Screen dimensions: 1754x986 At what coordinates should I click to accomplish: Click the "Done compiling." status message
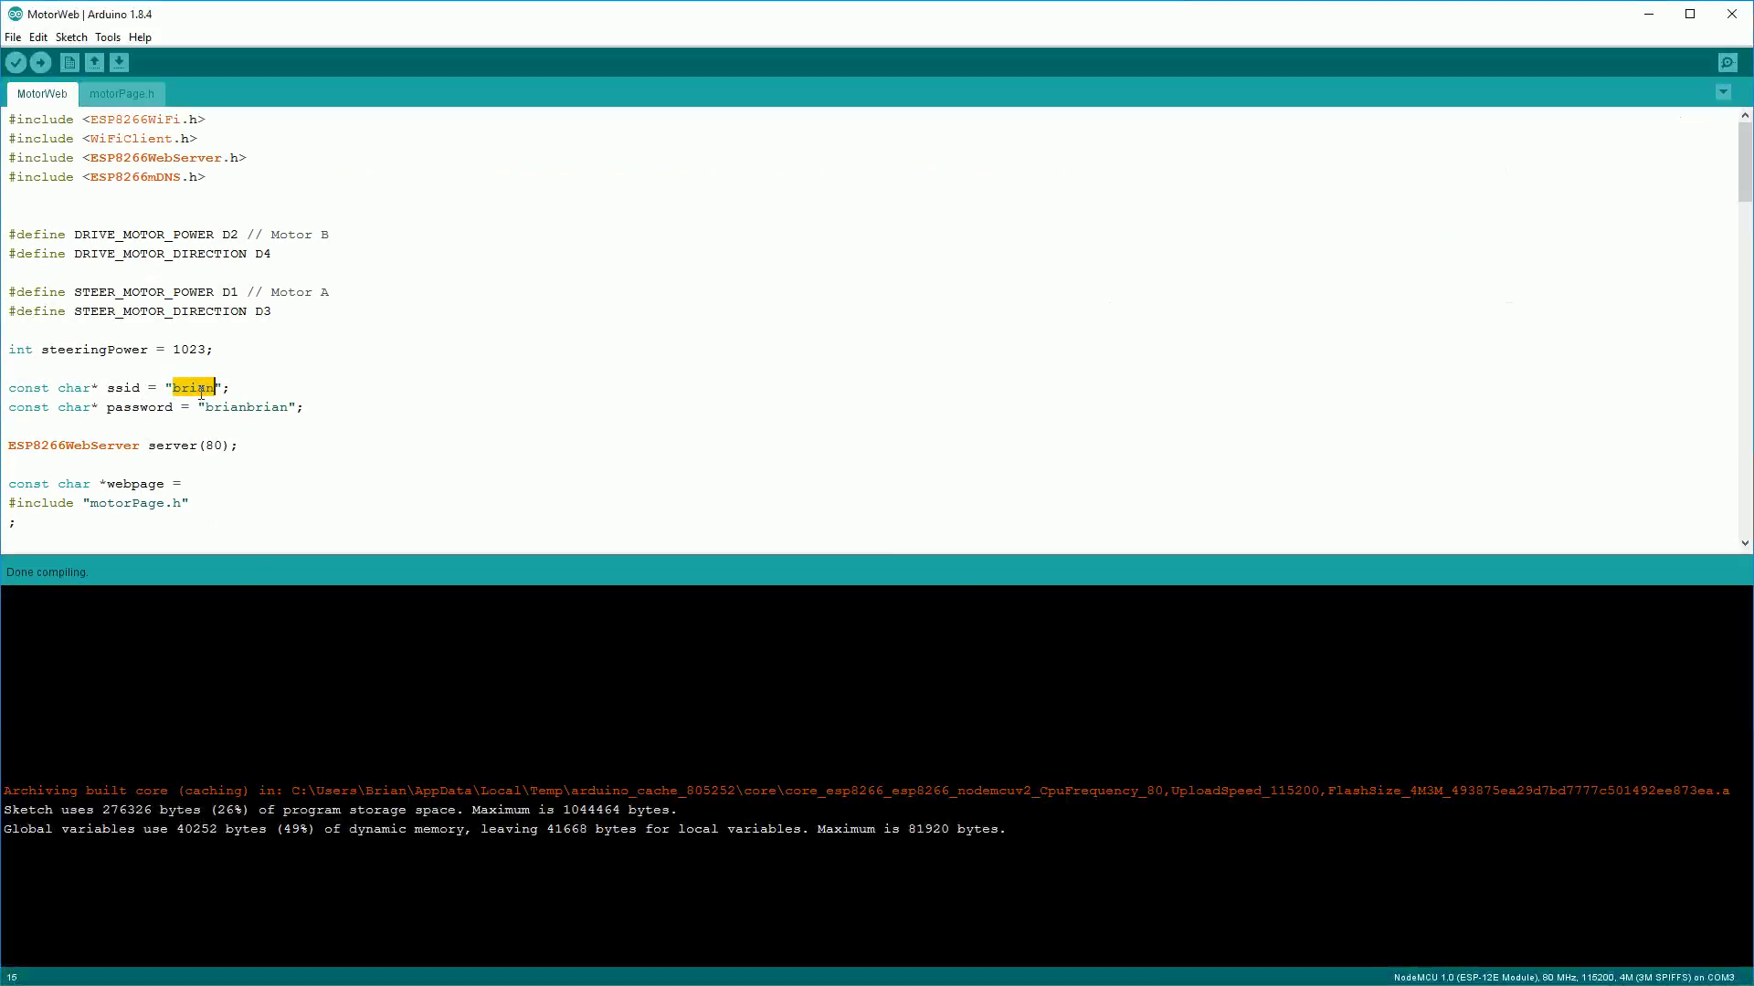pos(48,572)
